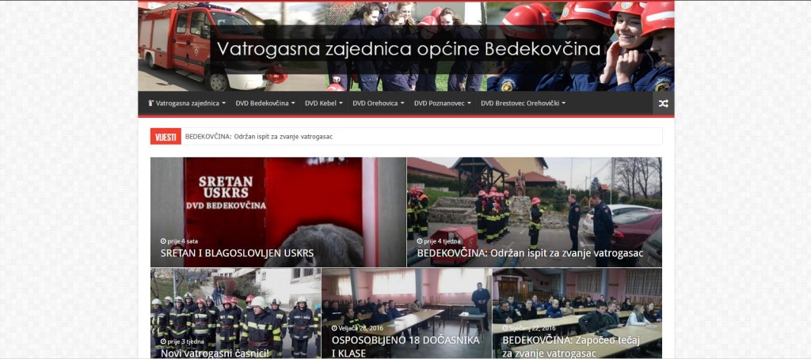Click clock icon beside prije 4 tjedna
Image resolution: width=811 pixels, height=359 pixels.
(420, 241)
